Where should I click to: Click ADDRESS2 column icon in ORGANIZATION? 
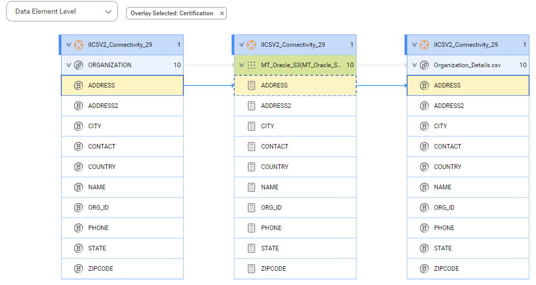point(79,106)
